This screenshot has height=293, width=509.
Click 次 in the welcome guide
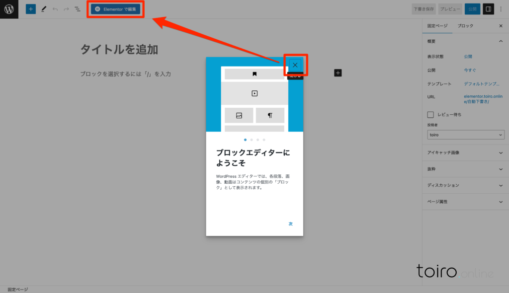click(x=290, y=224)
